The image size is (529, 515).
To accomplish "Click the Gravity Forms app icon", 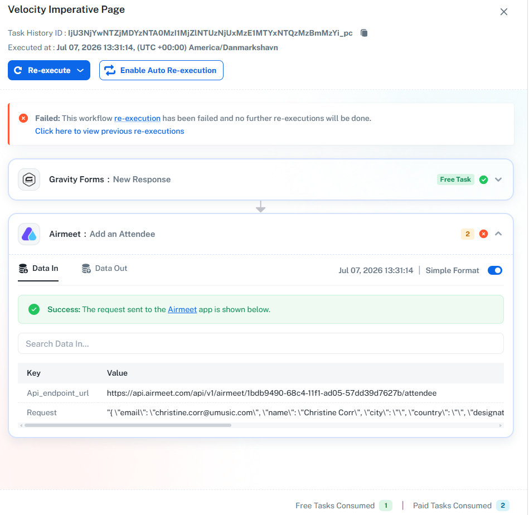I will [x=29, y=179].
